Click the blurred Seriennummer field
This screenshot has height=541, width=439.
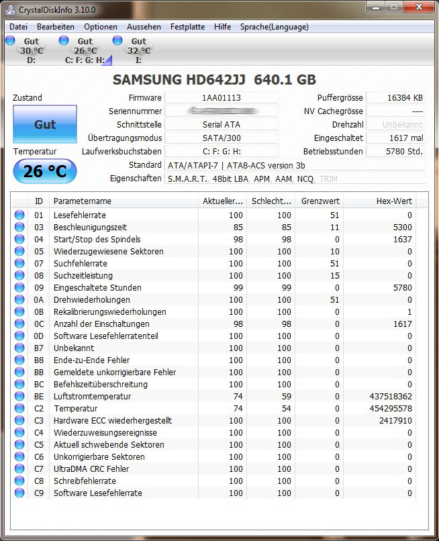pos(222,111)
